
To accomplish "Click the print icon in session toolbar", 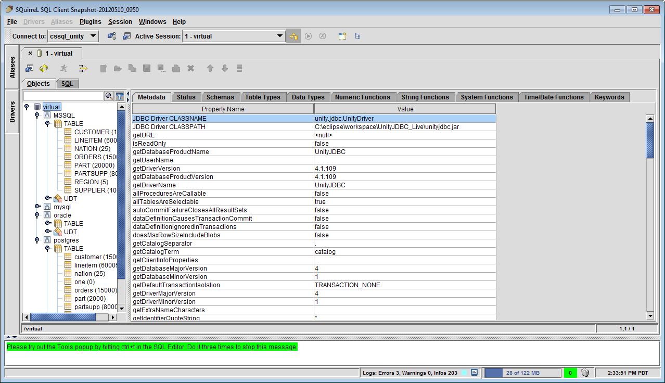I will point(176,68).
